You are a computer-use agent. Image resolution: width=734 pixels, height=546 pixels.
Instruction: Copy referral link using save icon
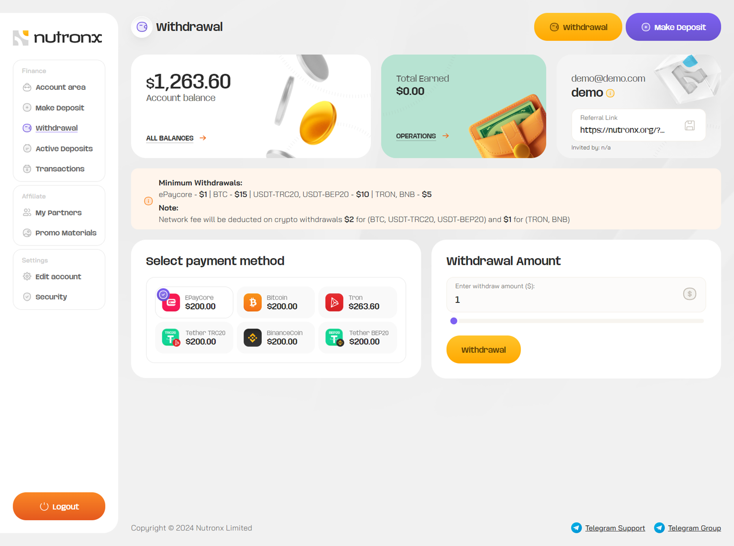tap(689, 126)
